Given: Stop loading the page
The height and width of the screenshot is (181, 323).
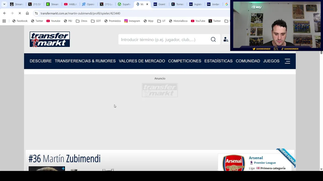Looking at the screenshot, I should point(20,13).
